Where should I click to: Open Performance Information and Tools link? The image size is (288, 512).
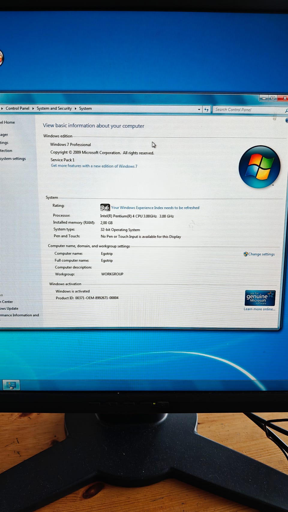coord(19,315)
